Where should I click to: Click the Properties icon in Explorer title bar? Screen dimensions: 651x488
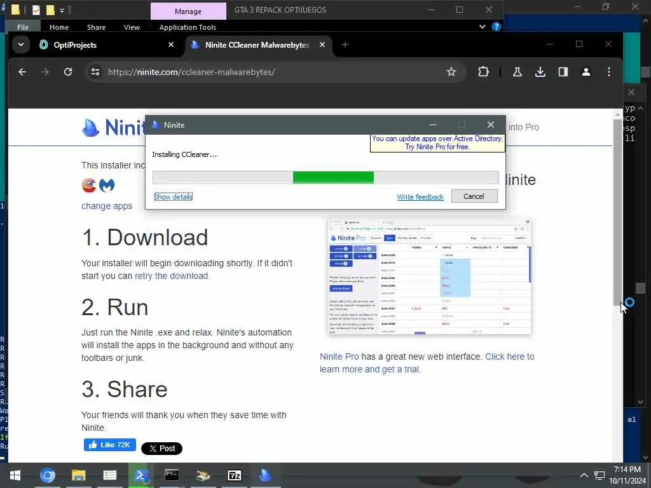click(36, 10)
